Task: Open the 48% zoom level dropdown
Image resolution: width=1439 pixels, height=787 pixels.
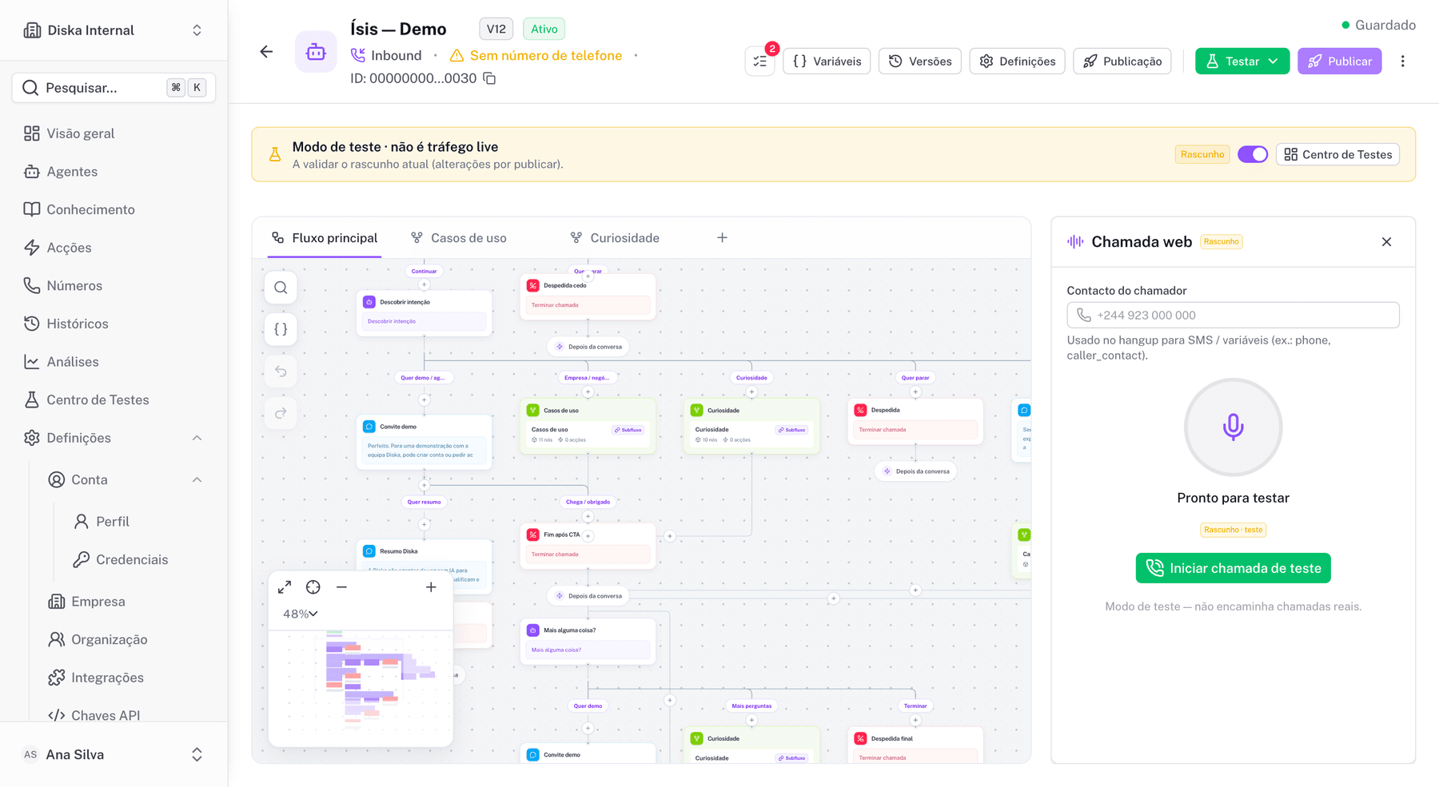Action: click(301, 614)
